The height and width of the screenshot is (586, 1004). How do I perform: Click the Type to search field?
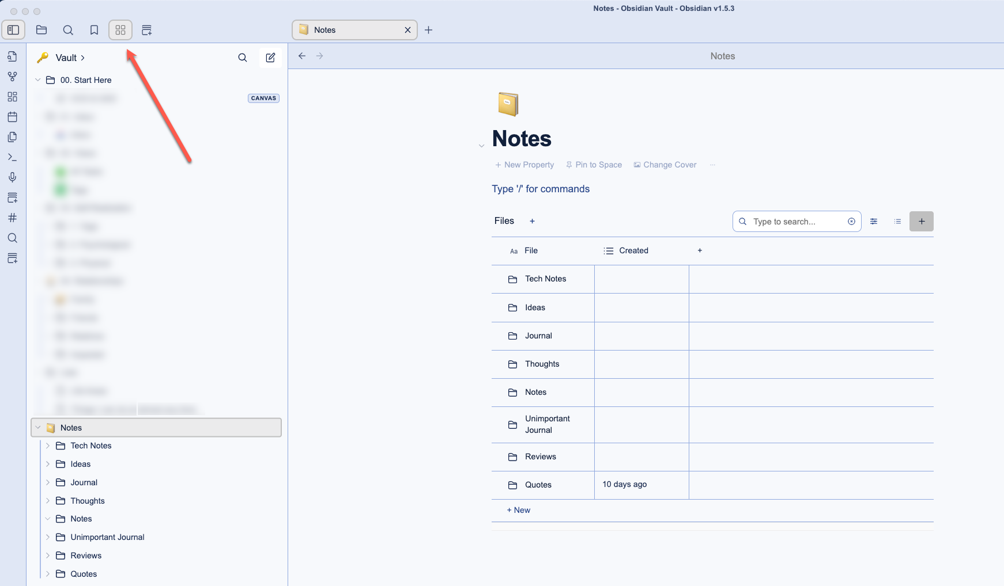[795, 222]
